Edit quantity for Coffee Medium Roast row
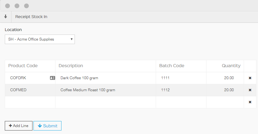 tap(225, 90)
